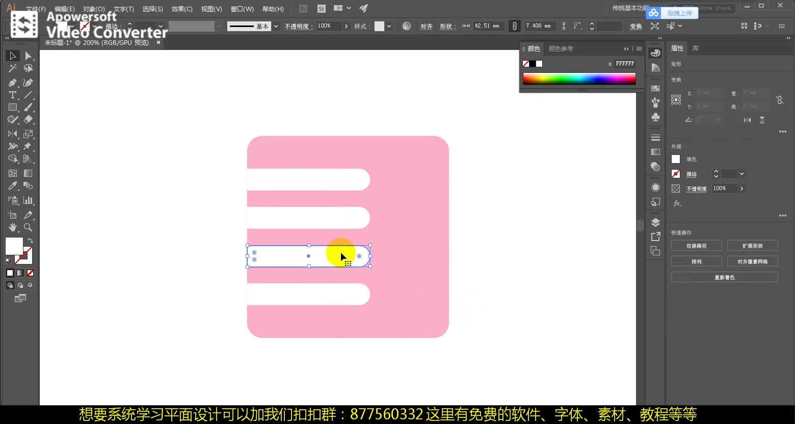This screenshot has height=424, width=795.
Task: Open the 不透明度 opacity dropdown arrow
Action: [346, 26]
